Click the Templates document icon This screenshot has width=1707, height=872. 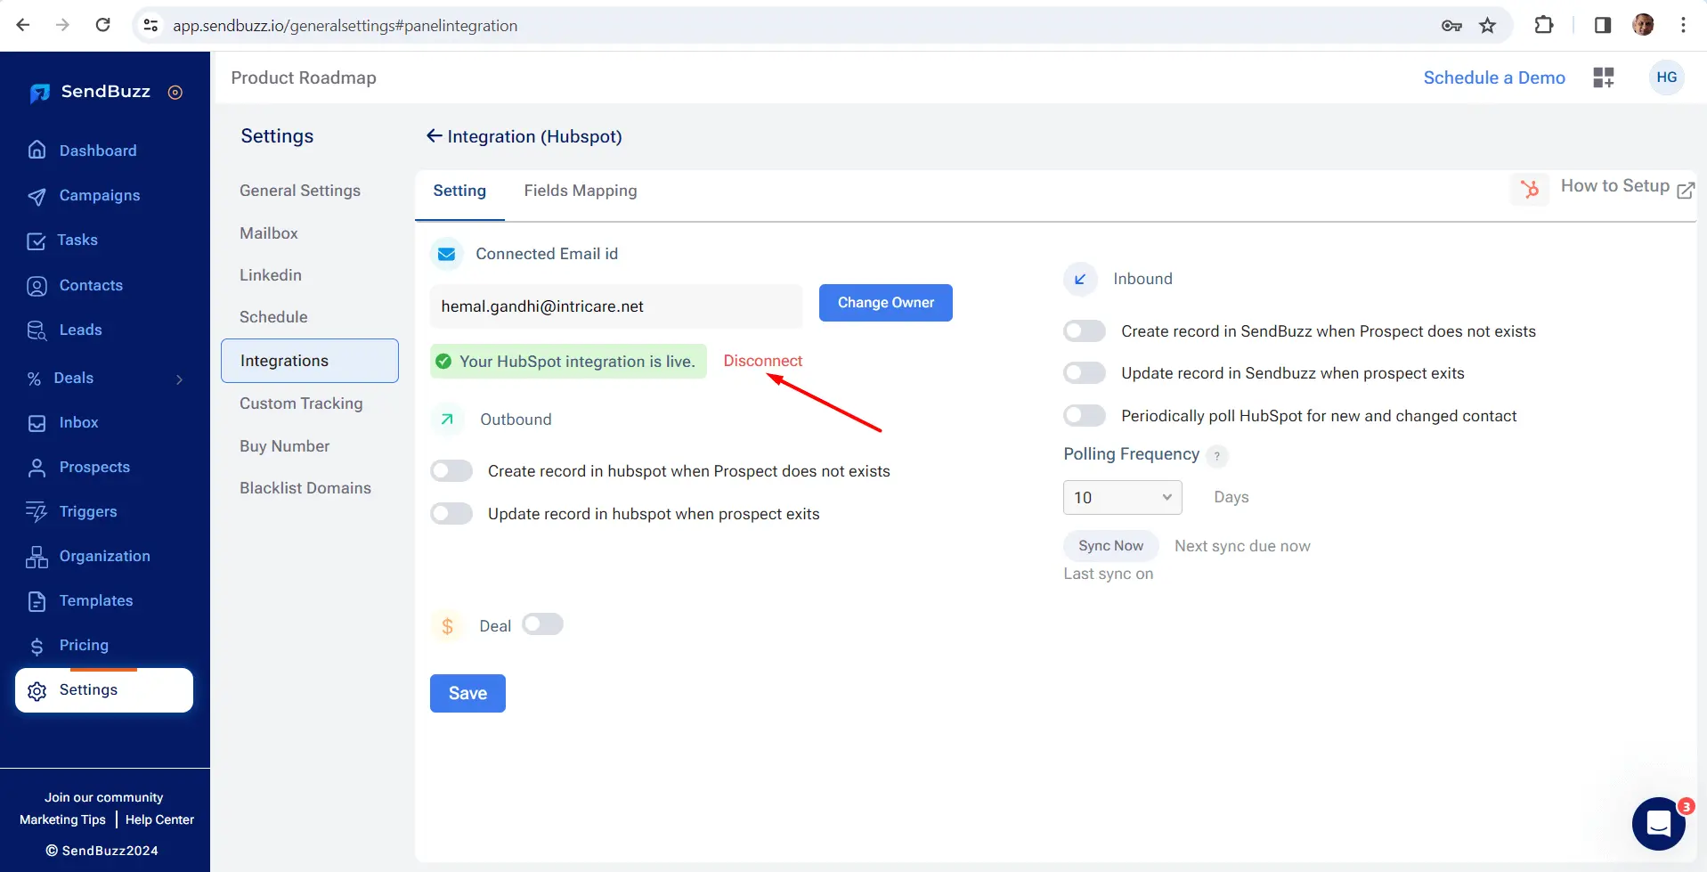37,601
